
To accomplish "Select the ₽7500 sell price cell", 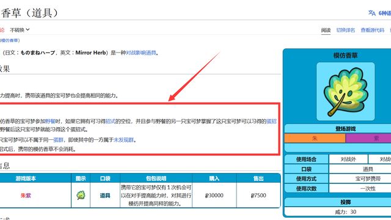I will (x=258, y=196).
